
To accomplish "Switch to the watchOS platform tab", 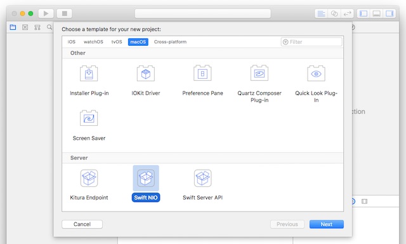I will point(93,42).
